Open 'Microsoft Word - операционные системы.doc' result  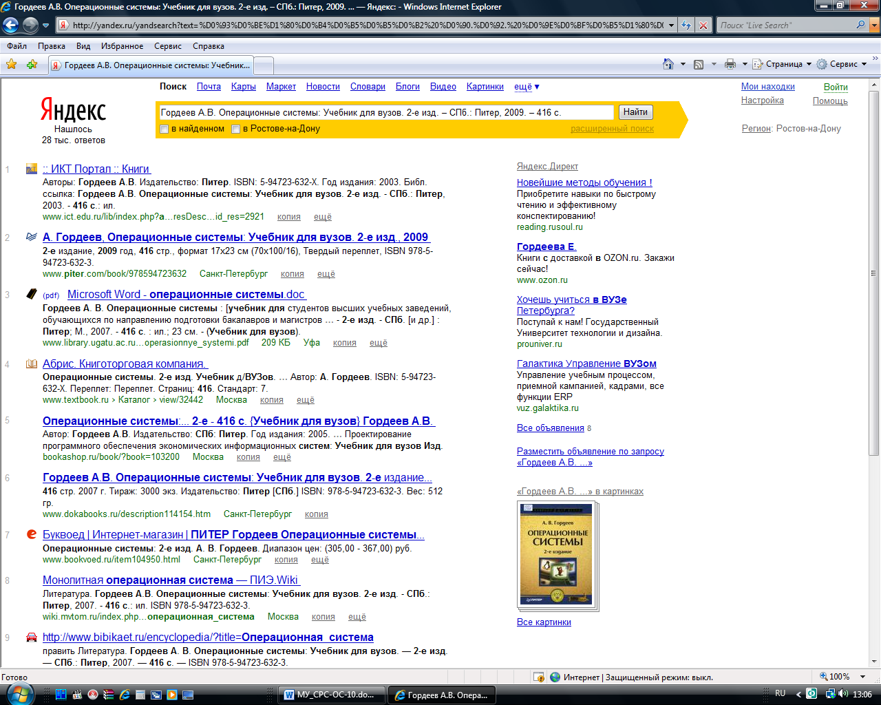point(186,294)
